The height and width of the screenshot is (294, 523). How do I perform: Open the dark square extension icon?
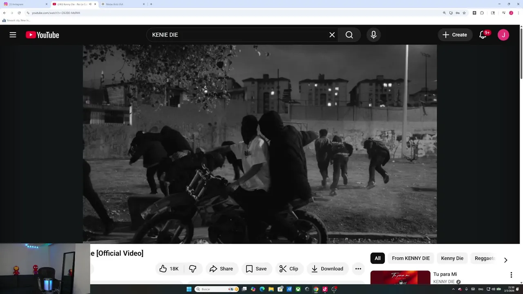[x=474, y=13]
